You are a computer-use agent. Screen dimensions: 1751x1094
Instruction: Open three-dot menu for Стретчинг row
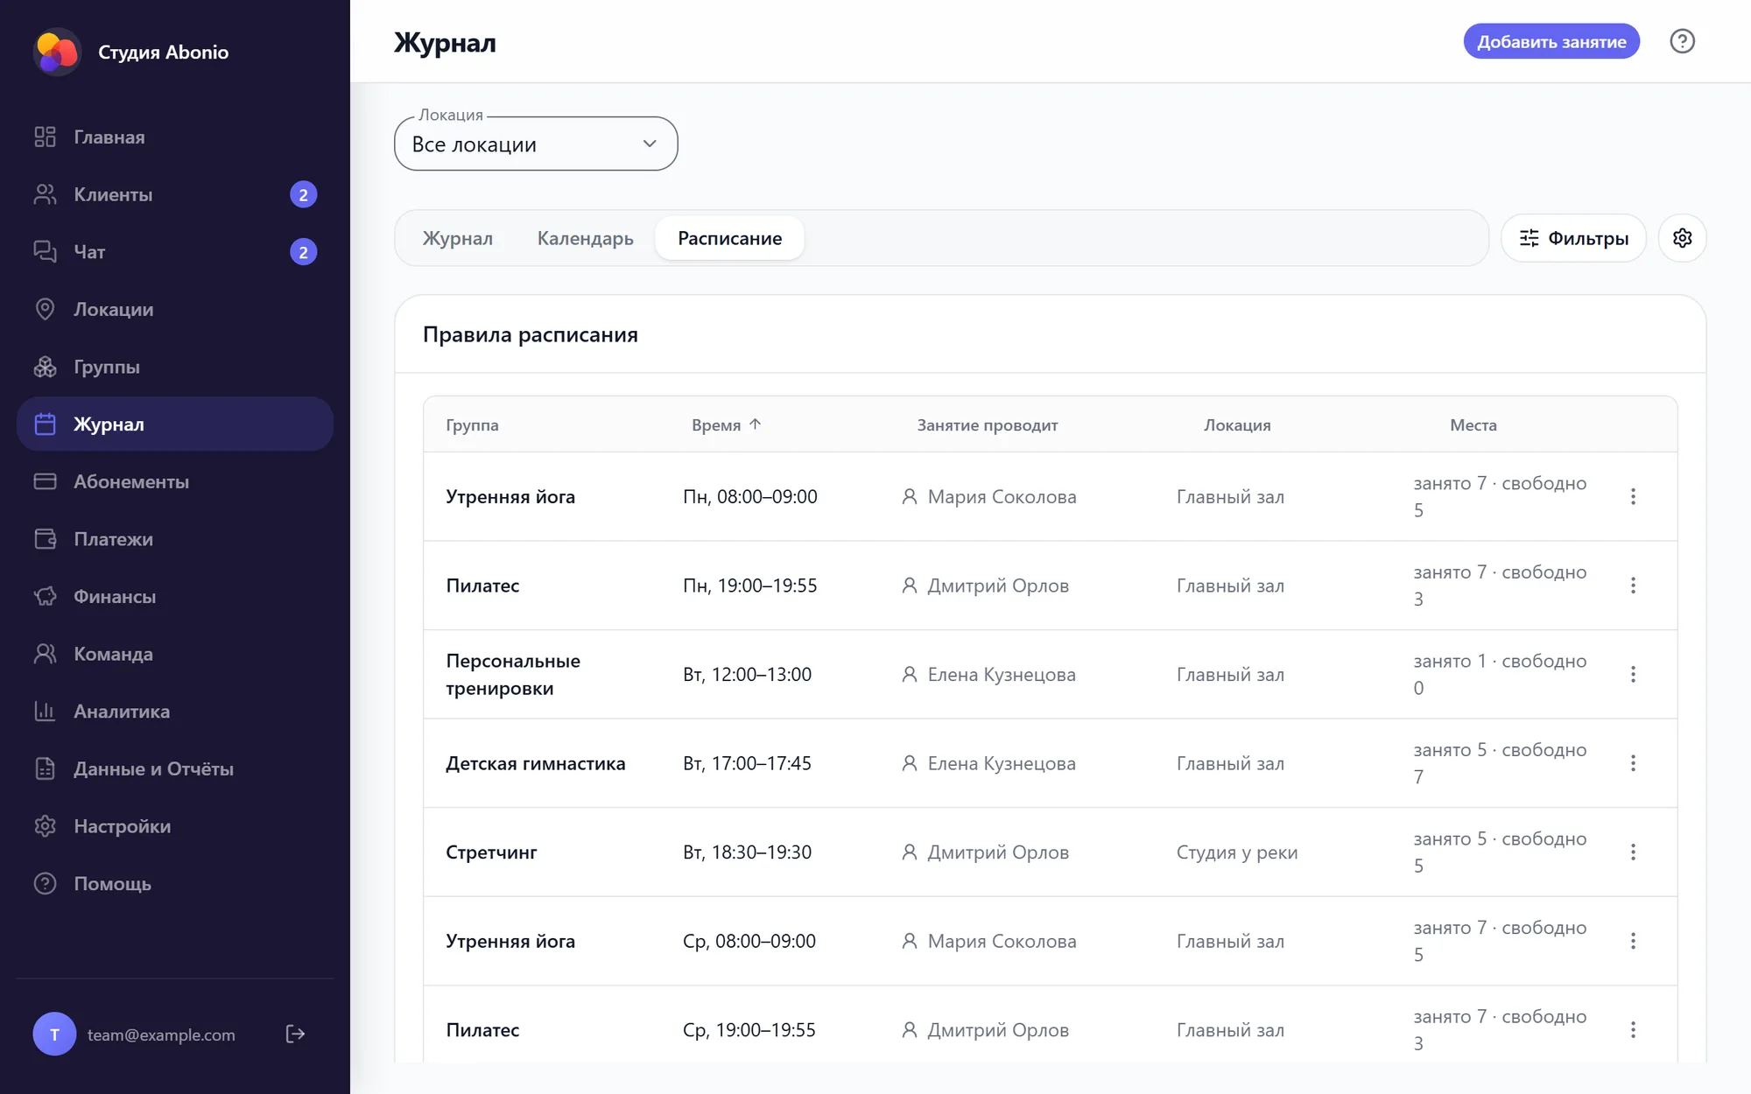tap(1633, 852)
